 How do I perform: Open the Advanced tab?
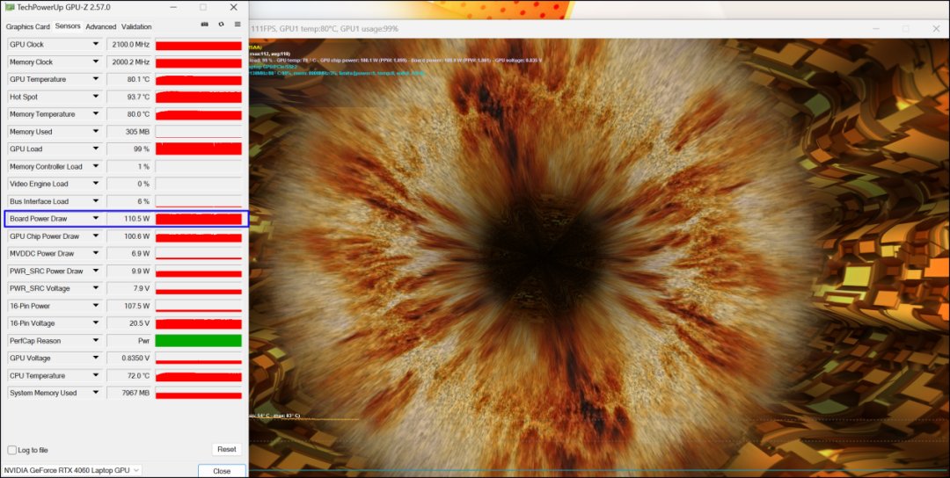[100, 26]
